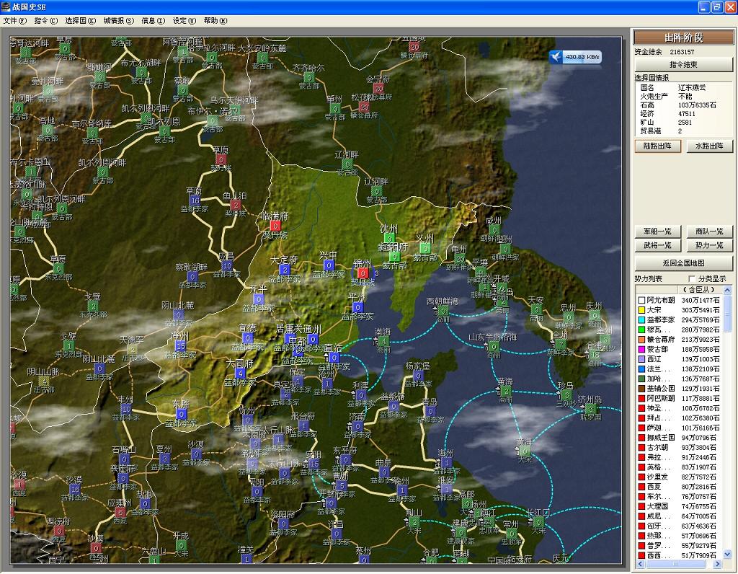Click the 水路出阵 button
Viewport: 738px width, 574px height.
tap(709, 146)
